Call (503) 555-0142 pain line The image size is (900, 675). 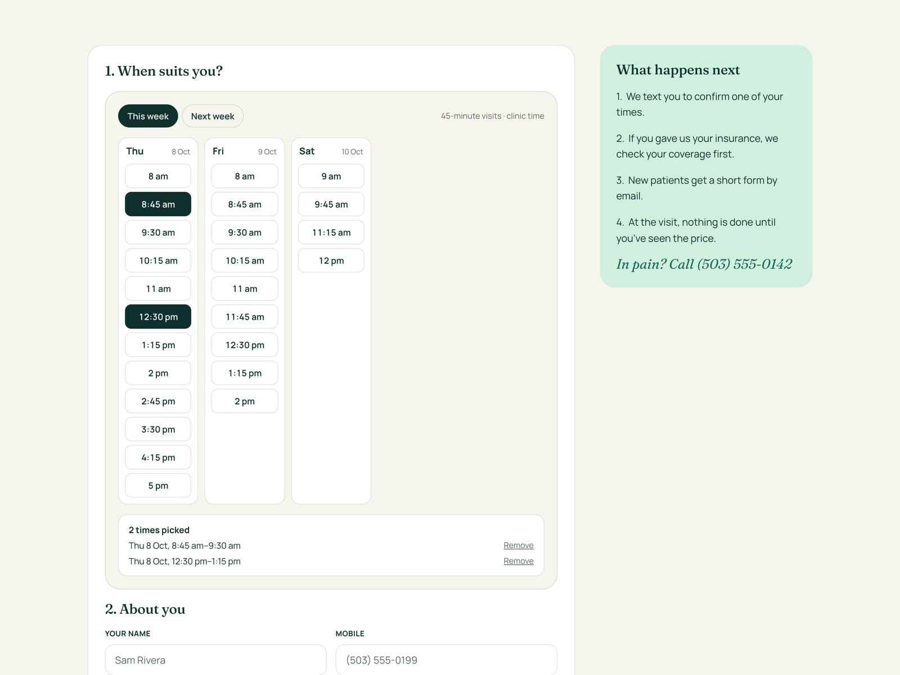click(x=704, y=264)
